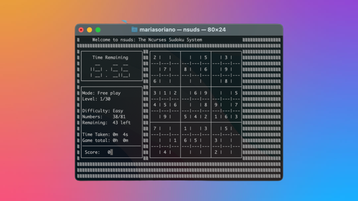Click the 'Time Remaining' label
This screenshot has width=358, height=201.
pyautogui.click(x=110, y=58)
